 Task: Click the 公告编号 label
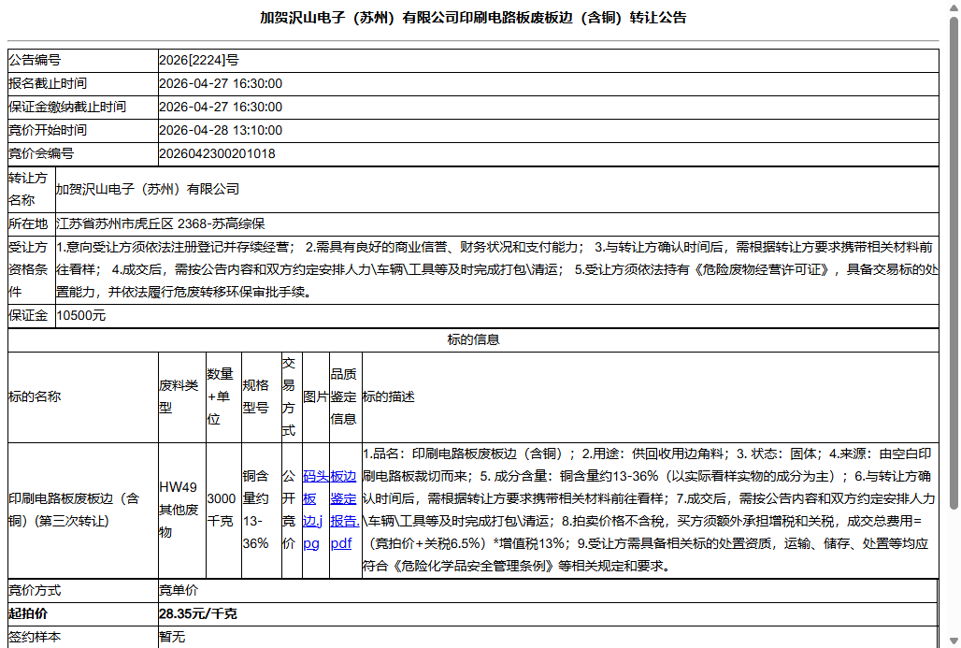(35, 60)
